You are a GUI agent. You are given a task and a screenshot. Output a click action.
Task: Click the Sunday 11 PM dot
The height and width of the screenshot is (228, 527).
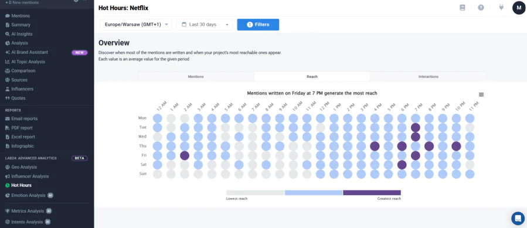[x=470, y=174]
